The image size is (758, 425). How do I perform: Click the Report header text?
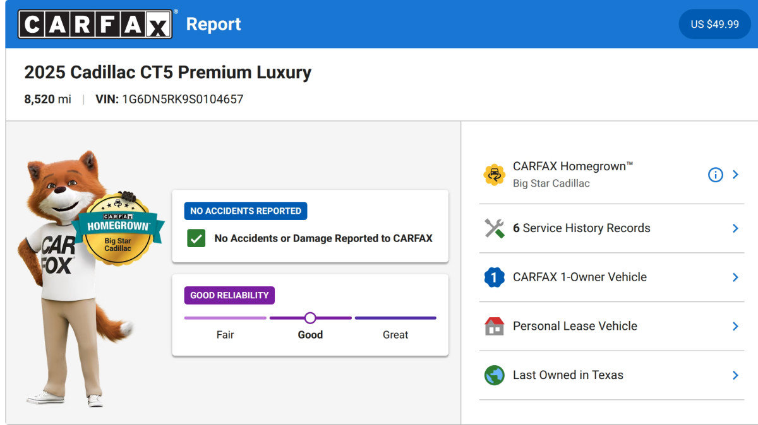tap(214, 24)
